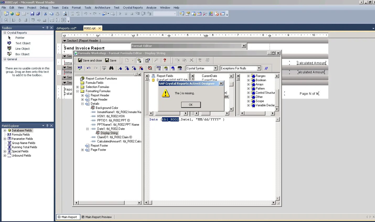Click formula text area scroll-up arrow
The width and height of the screenshot is (375, 222).
tap(278, 119)
